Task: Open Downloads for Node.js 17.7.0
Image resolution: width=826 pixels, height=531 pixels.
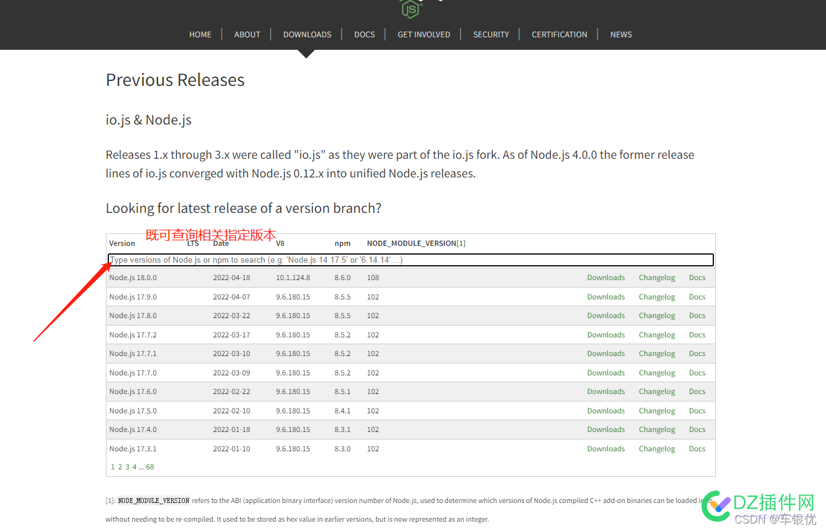Action: pyautogui.click(x=606, y=373)
